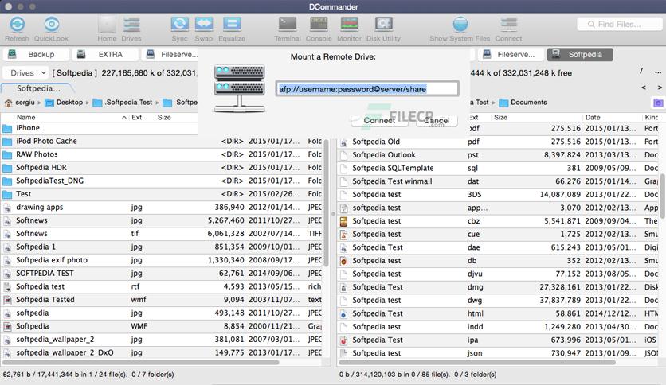Select Softnews tif file
This screenshot has width=666, height=385.
(x=162, y=234)
